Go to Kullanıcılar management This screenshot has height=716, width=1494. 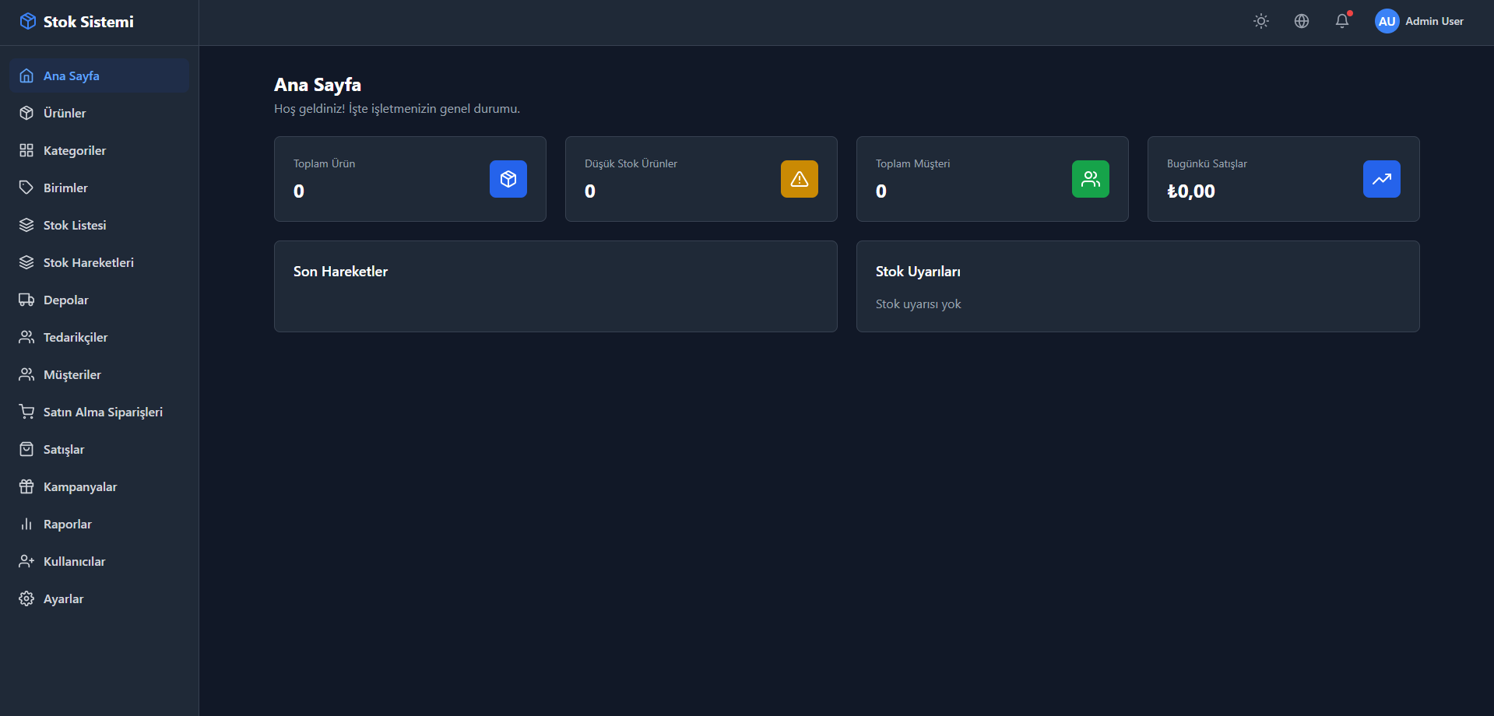[x=99, y=561]
